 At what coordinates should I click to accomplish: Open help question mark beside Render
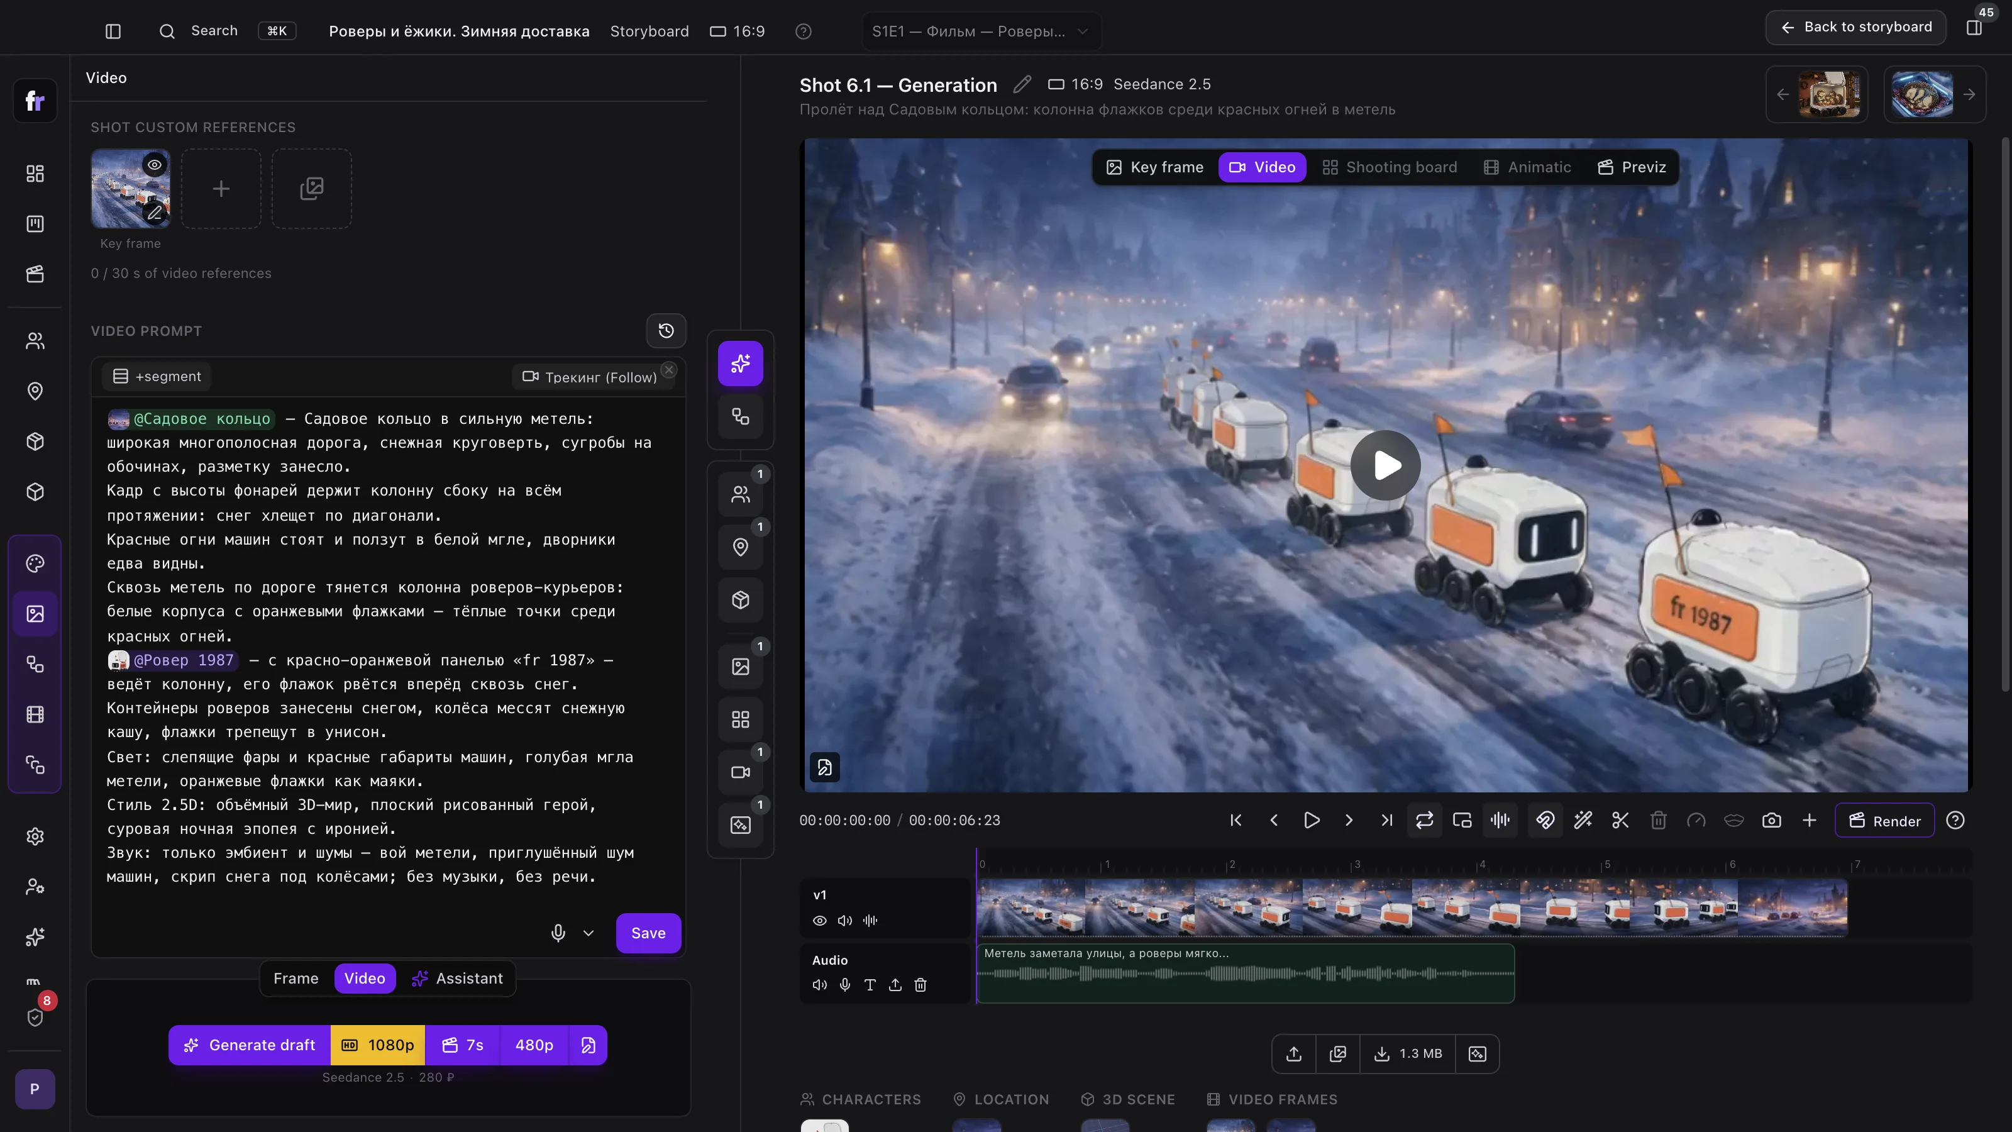point(1955,820)
